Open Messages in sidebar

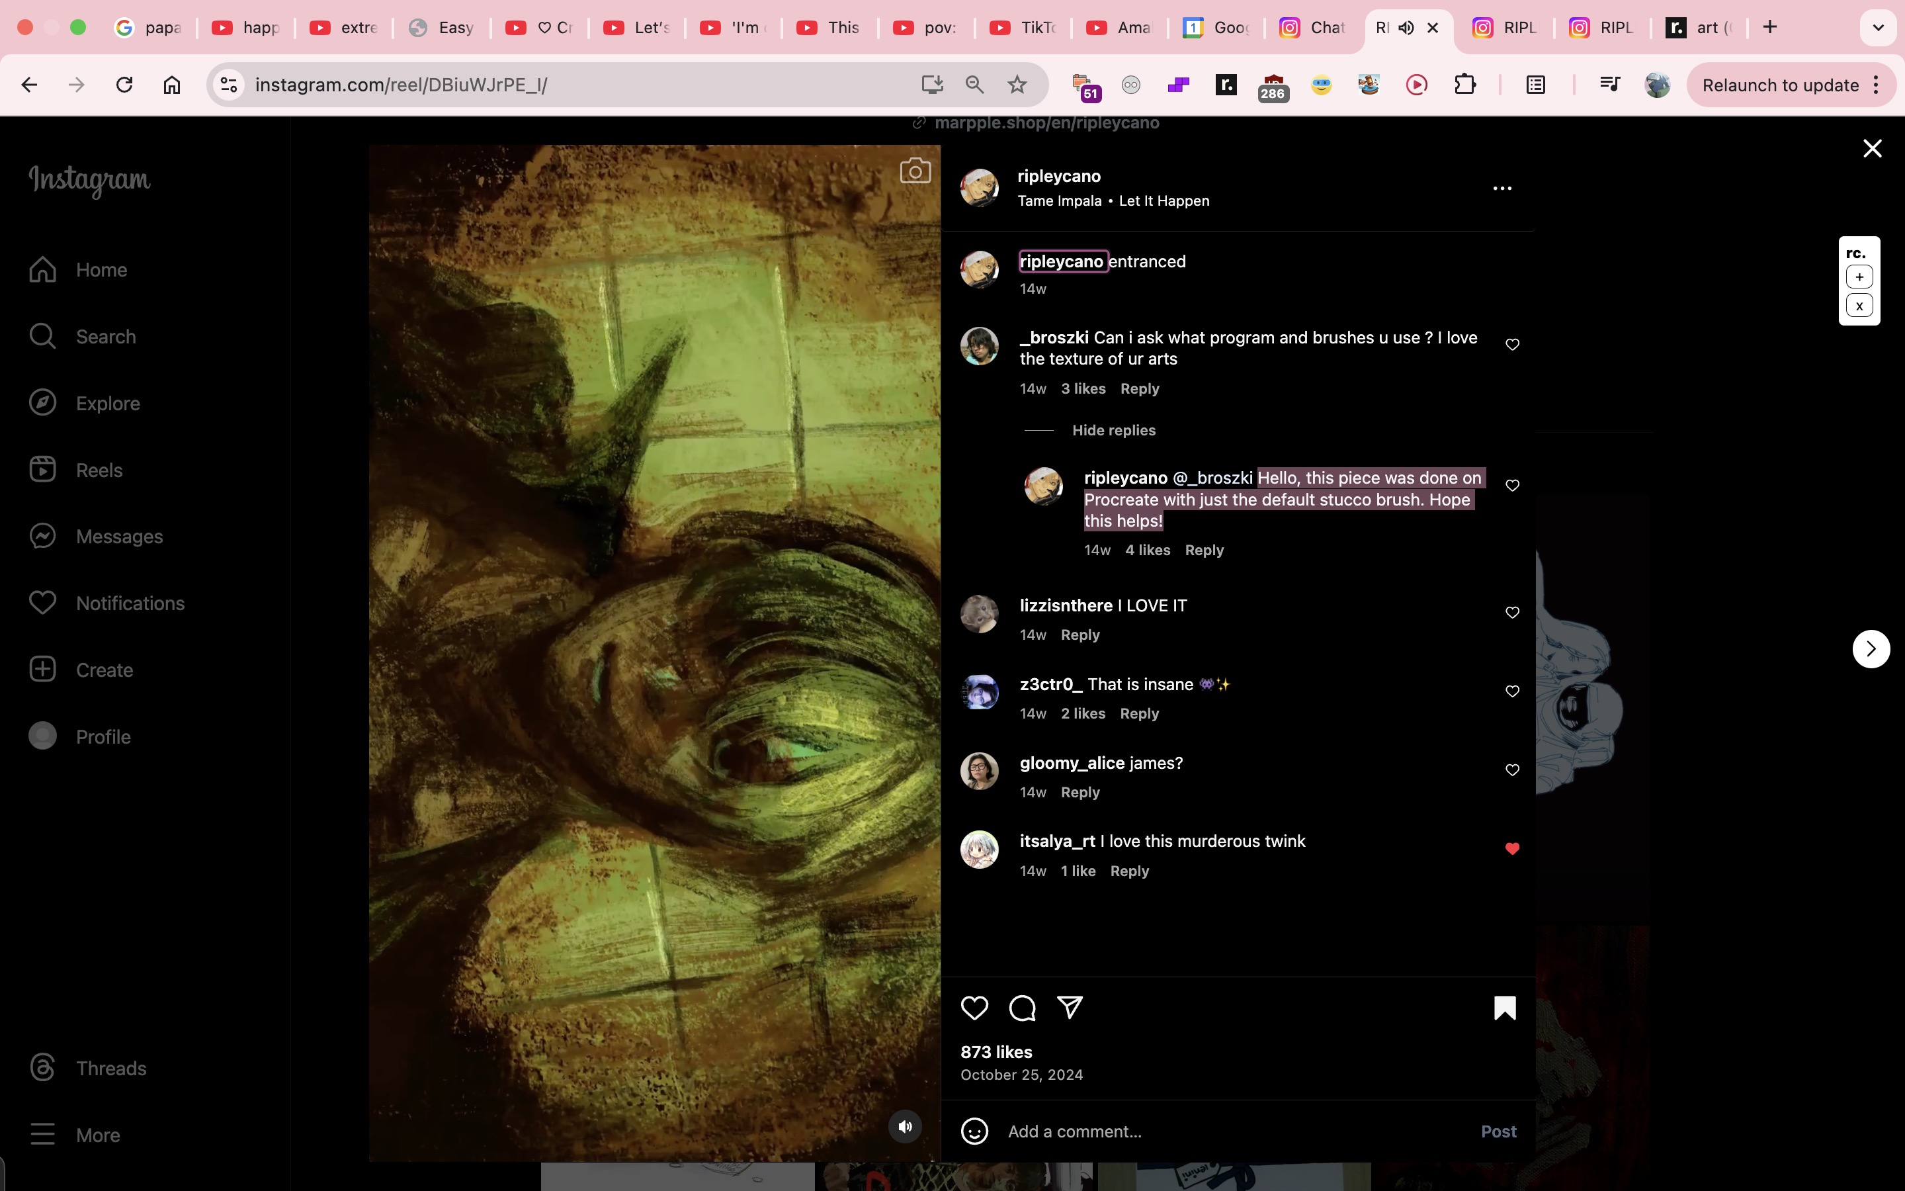96,537
